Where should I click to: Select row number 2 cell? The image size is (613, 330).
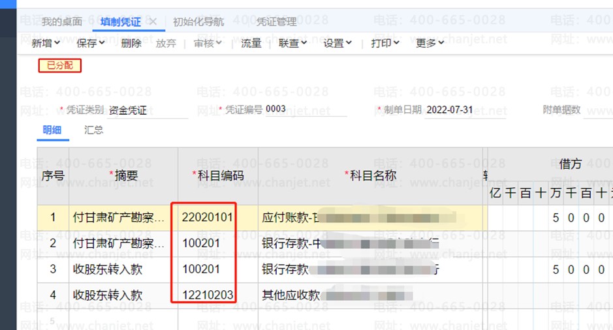click(53, 244)
